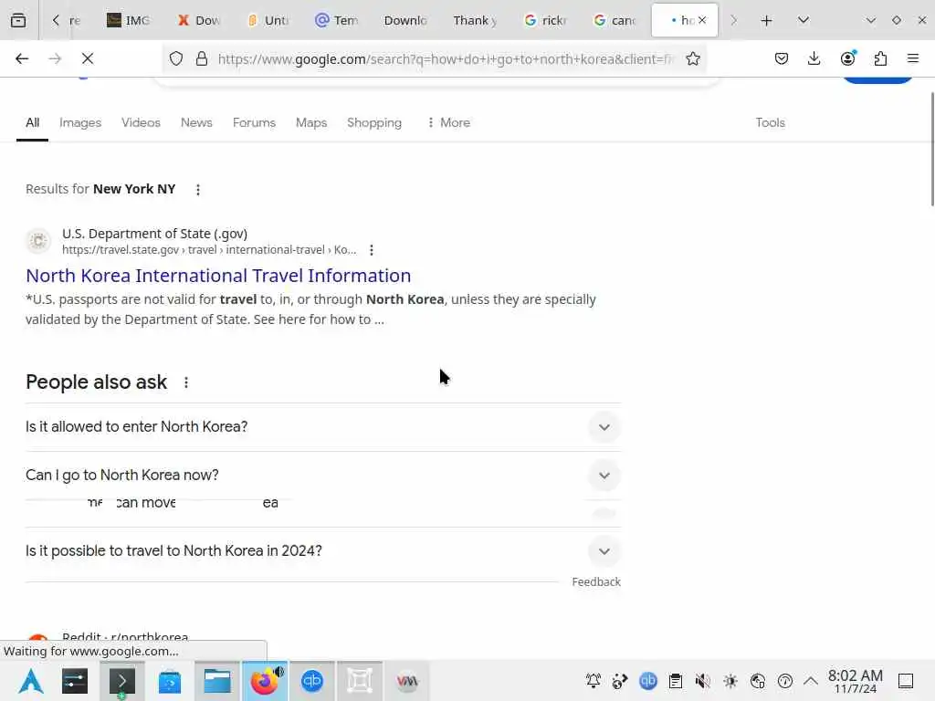Screen dimensions: 935x701
Task: Open the blue folder app in taskbar
Action: click(x=169, y=681)
